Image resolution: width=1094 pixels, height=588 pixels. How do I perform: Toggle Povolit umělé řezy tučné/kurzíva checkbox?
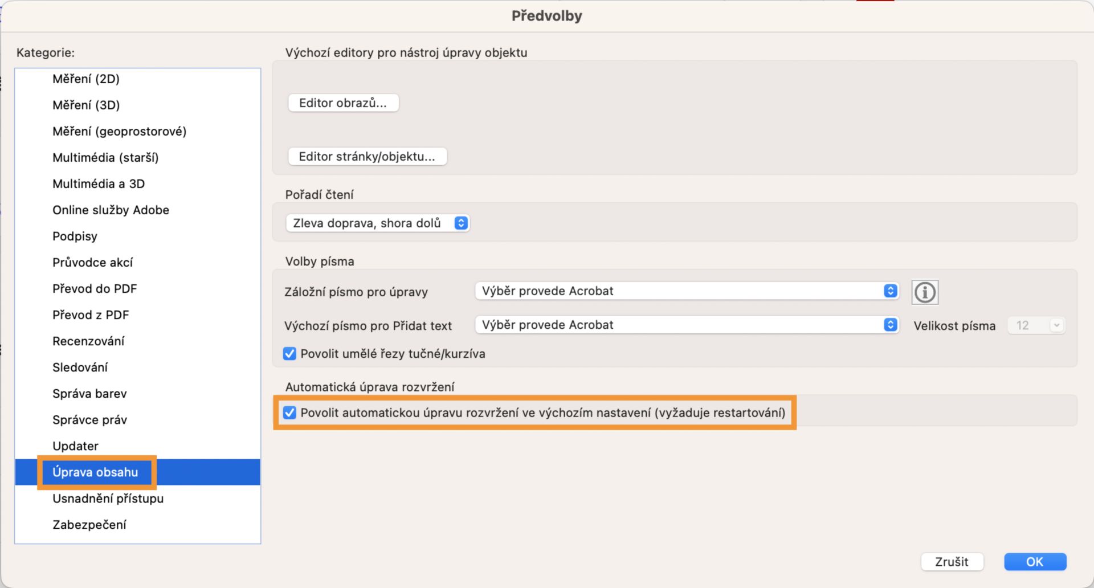pos(289,354)
